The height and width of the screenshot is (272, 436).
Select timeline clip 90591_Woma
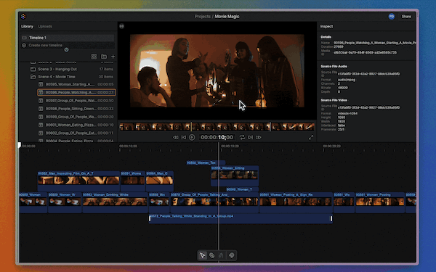[x=133, y=181]
